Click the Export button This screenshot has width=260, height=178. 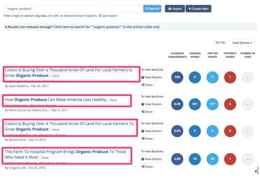[175, 9]
